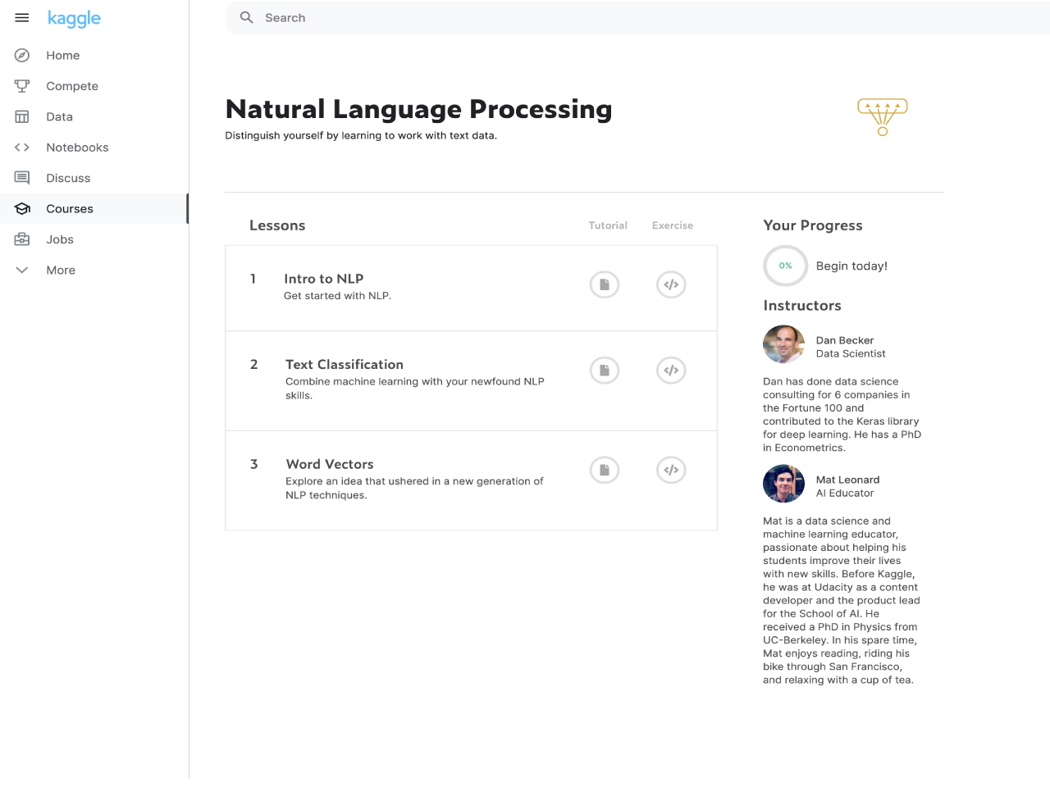Click the 'Explore an idea that ushered' description
1050x787 pixels.
point(414,488)
